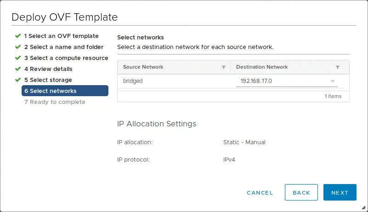This screenshot has width=368, height=212.
Task: Click the Source Network column filter icon
Action: 224,67
